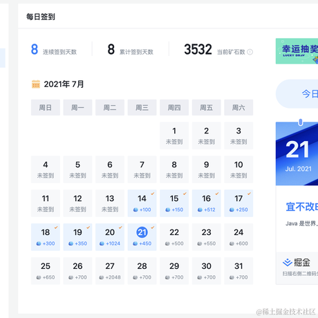Image resolution: width=318 pixels, height=318 pixels.
Task: Select calendar day 10
Action: [x=238, y=169]
